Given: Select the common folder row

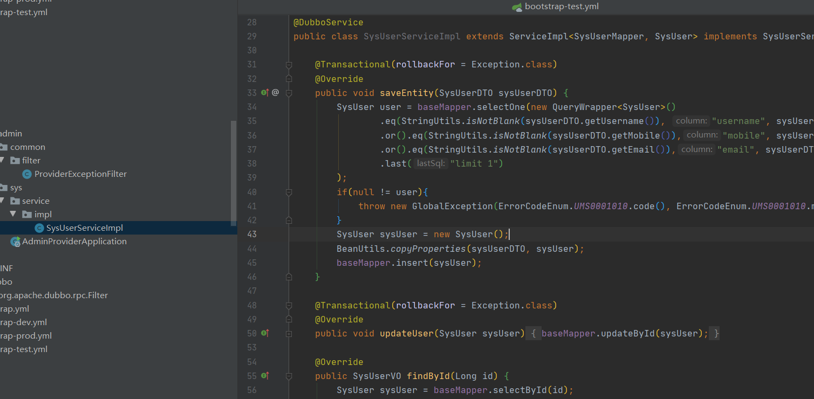Looking at the screenshot, I should [x=118, y=147].
